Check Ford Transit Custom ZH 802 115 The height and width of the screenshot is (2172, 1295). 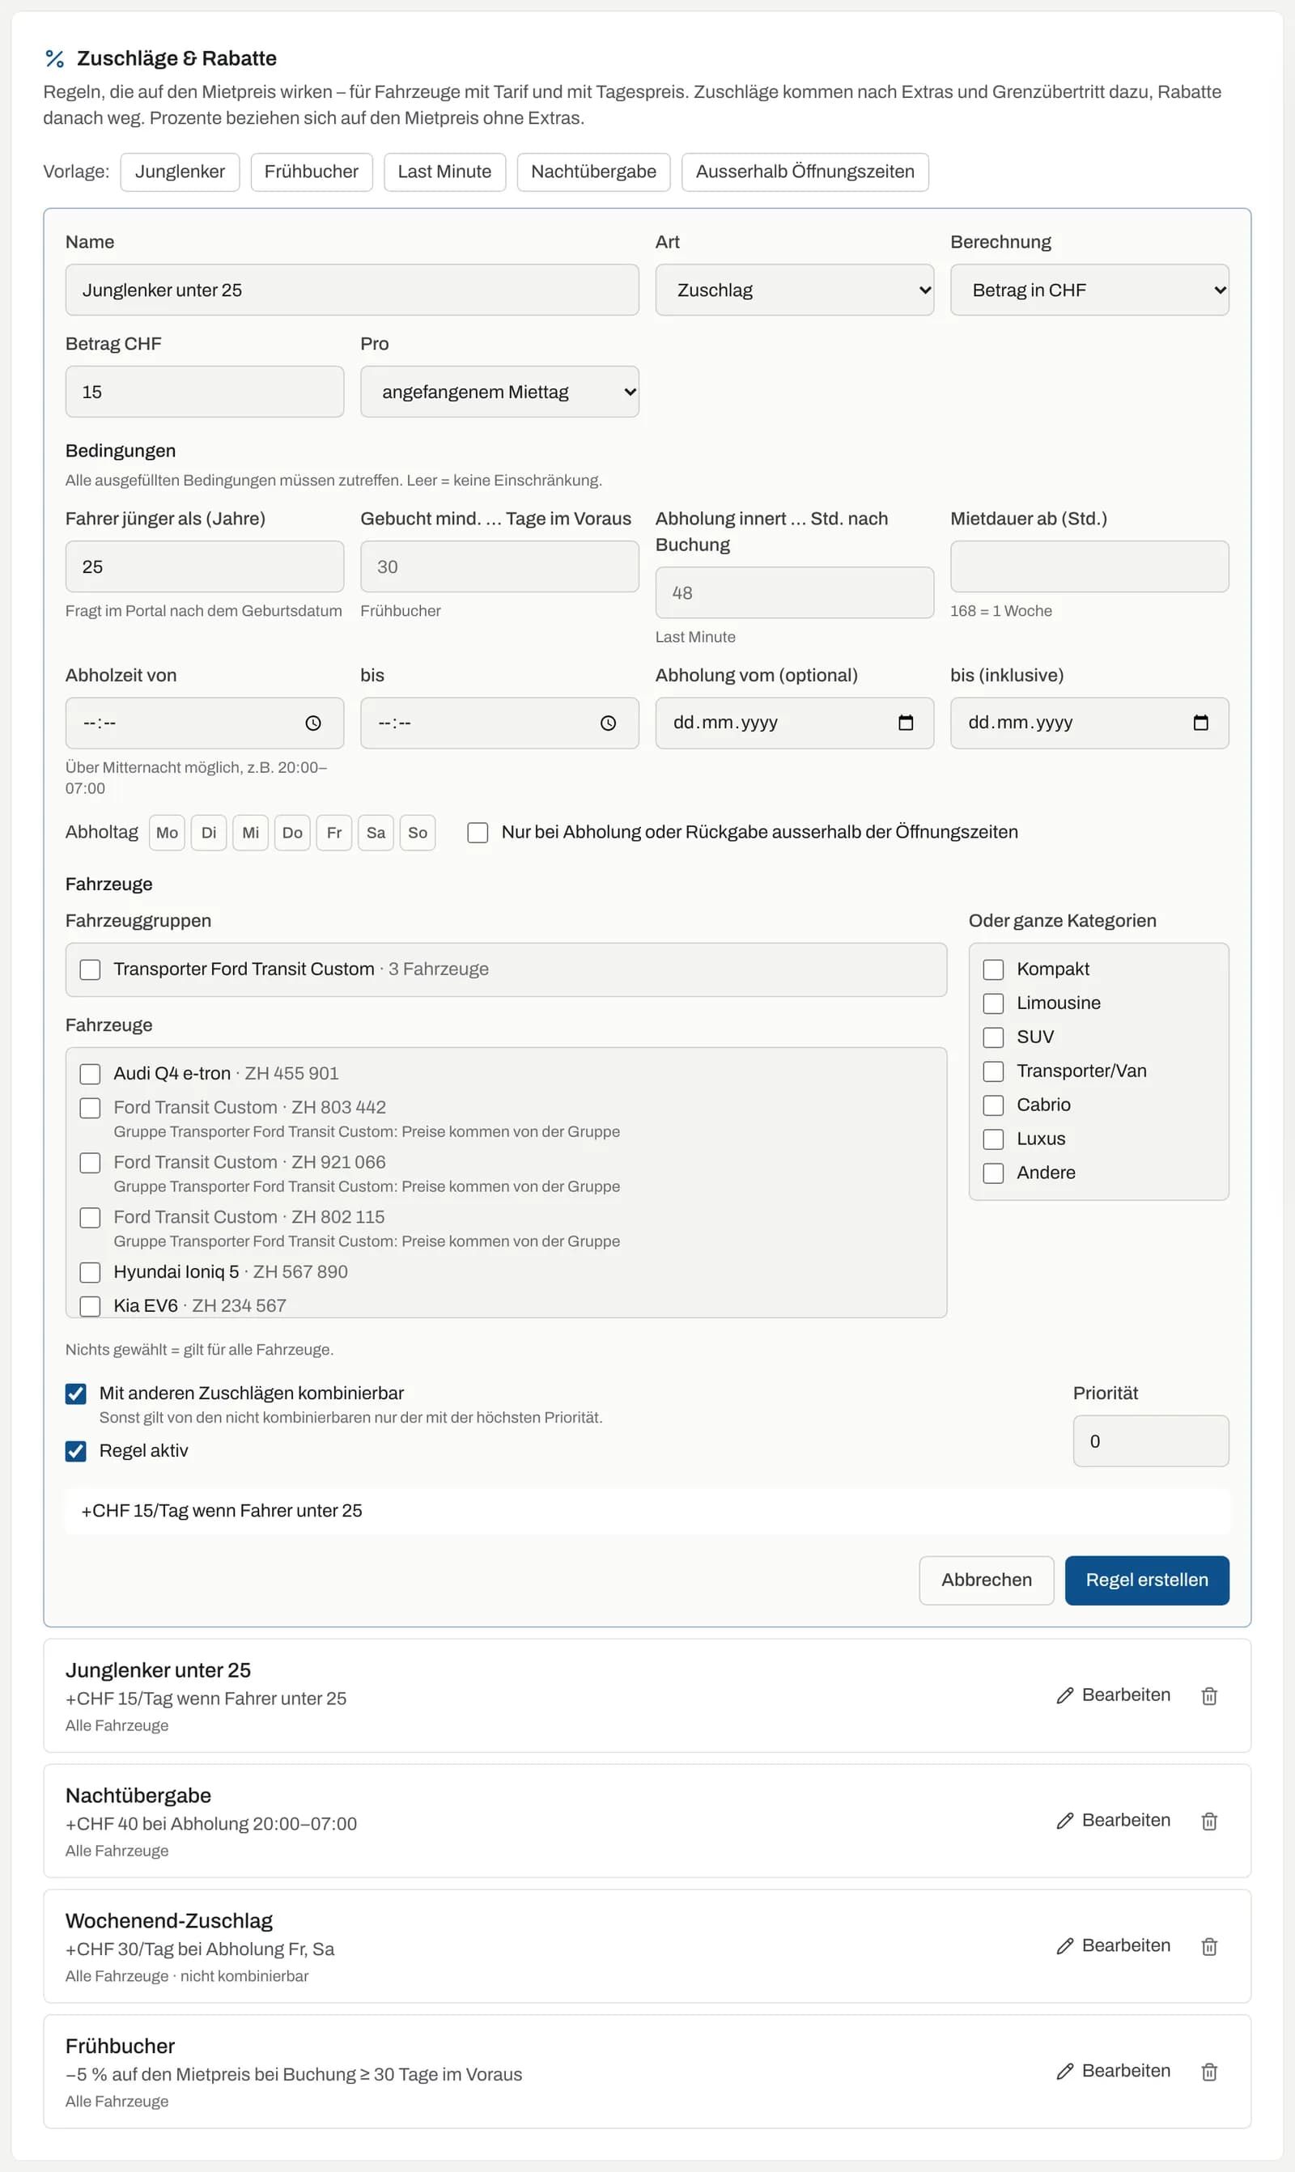[90, 1218]
